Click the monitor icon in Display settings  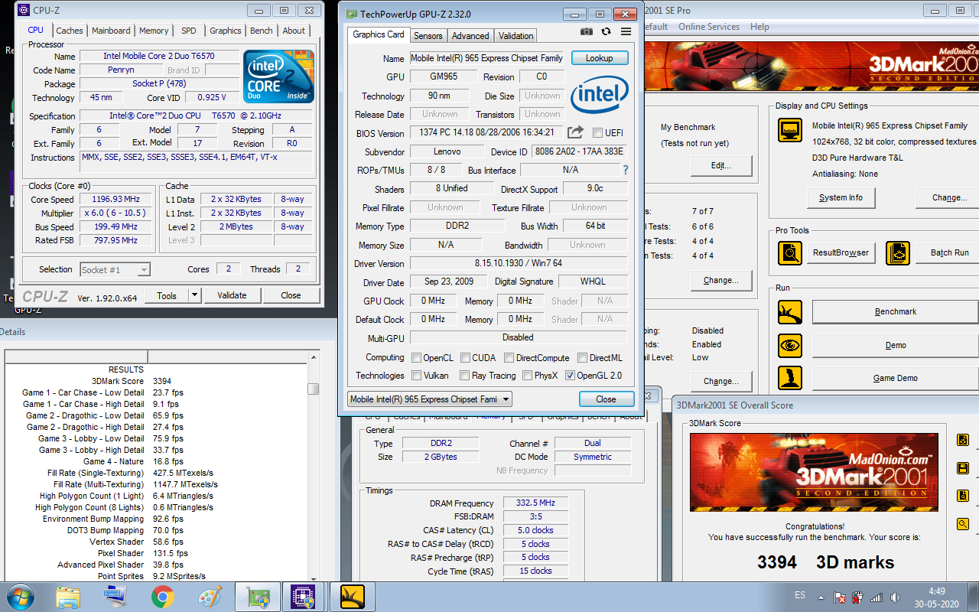790,130
